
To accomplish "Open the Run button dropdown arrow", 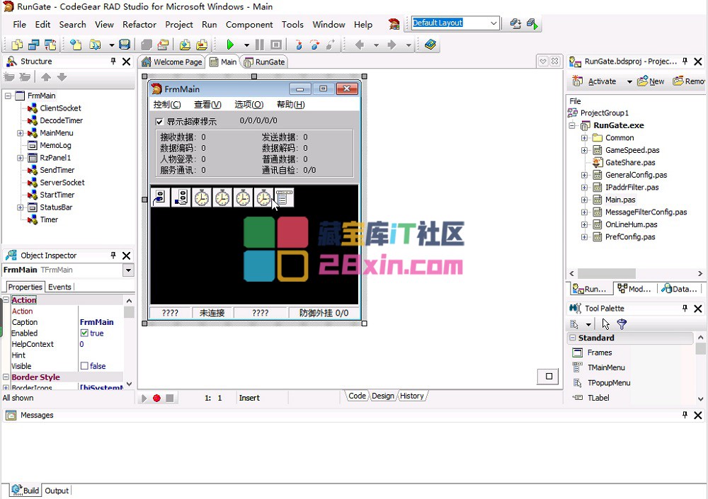I will [246, 45].
